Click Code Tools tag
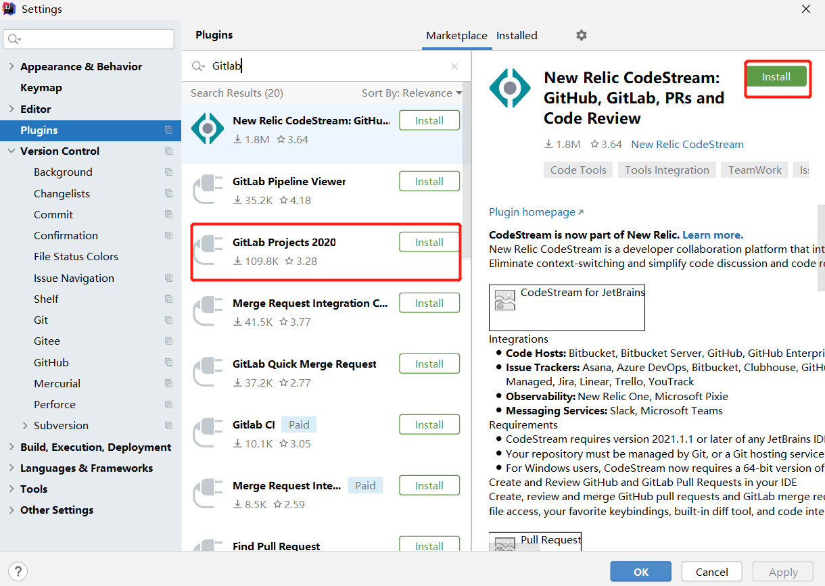825x586 pixels. [578, 170]
